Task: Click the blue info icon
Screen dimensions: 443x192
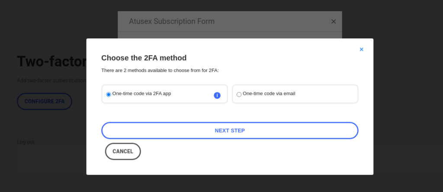Action: pyautogui.click(x=217, y=95)
